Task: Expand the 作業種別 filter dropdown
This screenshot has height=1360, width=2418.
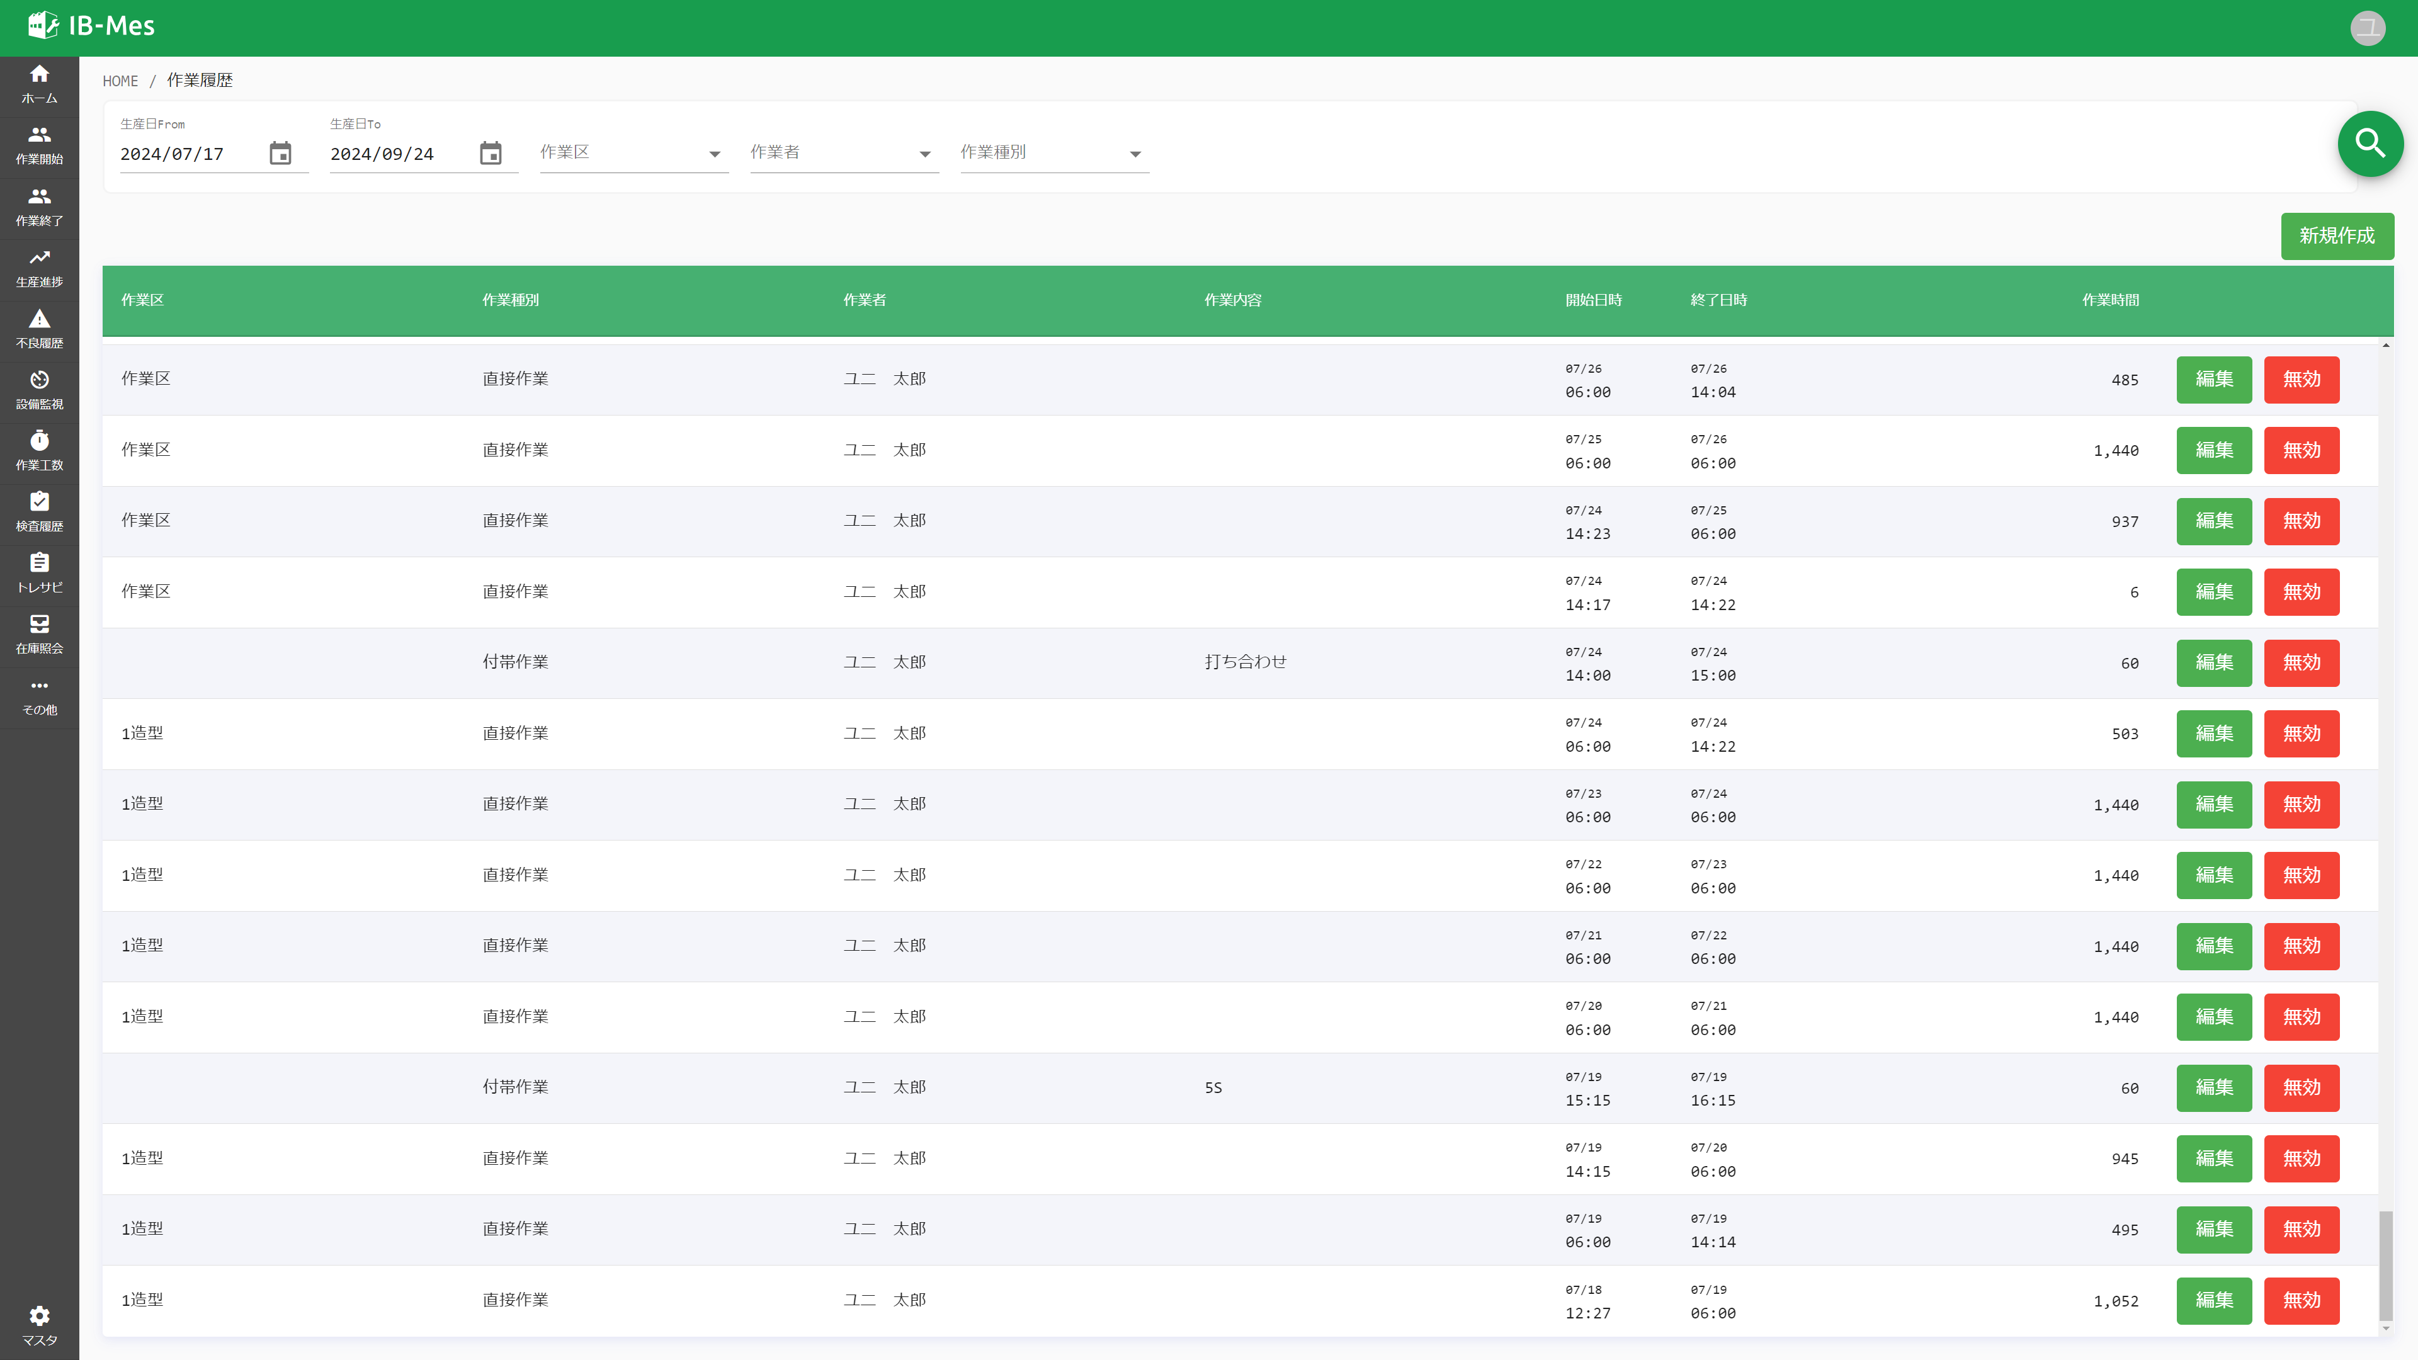Action: (1055, 153)
